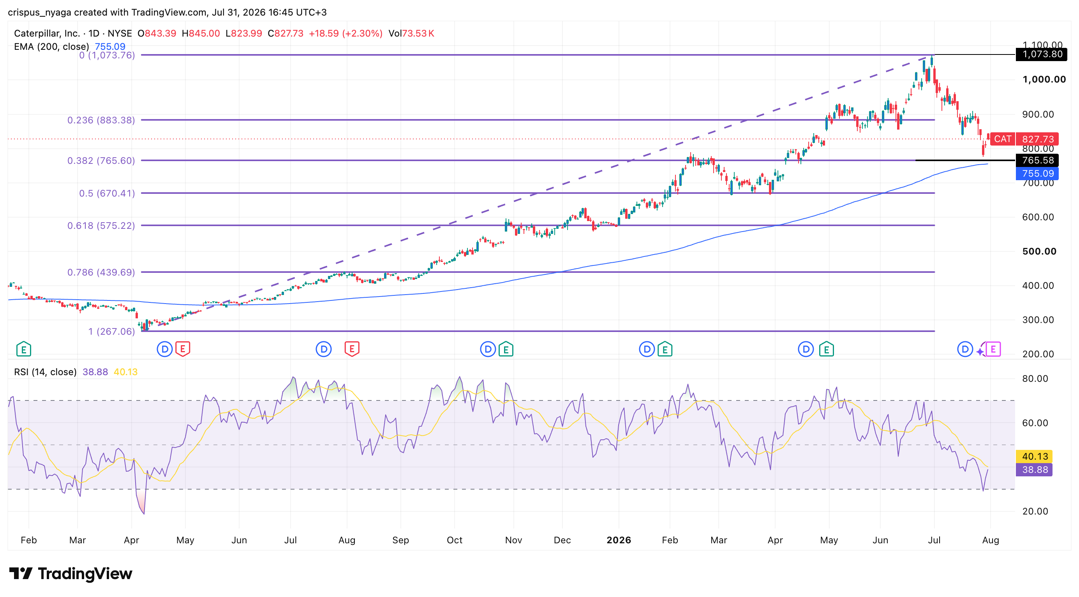The height and width of the screenshot is (597, 1079).
Task: Click the dividend marker in April 2025
Action: tap(165, 349)
